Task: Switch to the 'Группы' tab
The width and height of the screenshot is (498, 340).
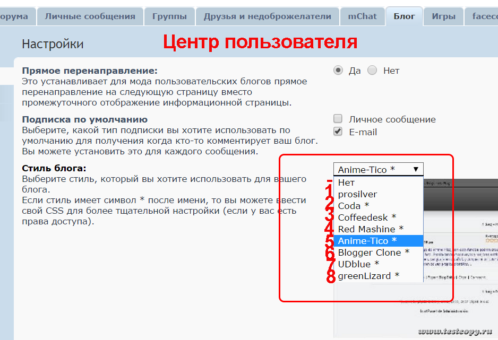Action: [169, 16]
